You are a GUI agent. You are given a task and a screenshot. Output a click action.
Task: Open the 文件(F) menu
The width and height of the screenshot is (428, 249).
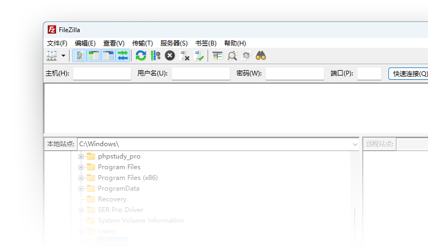tap(57, 43)
